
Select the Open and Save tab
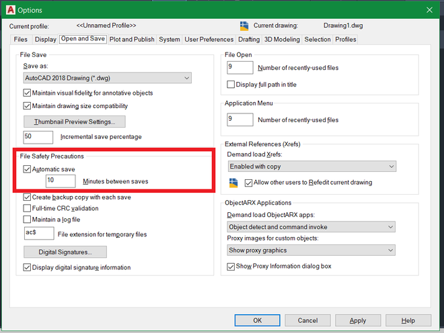[83, 39]
